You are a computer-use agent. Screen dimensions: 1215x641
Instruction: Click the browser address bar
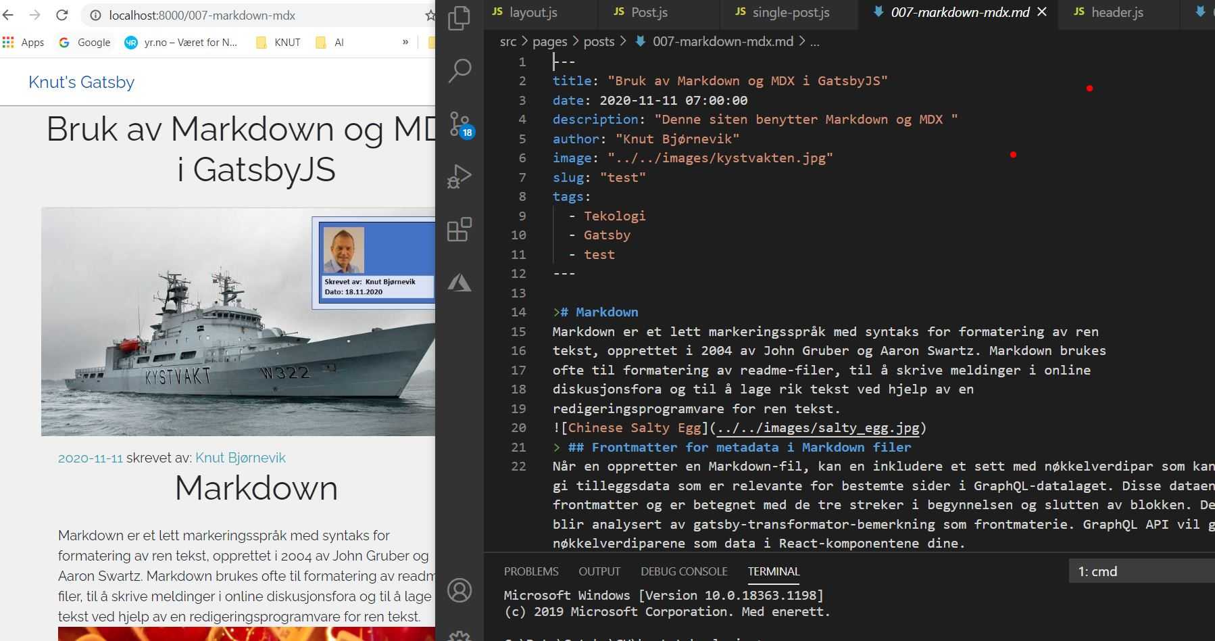point(257,15)
